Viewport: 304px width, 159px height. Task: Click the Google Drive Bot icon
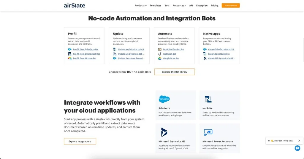[x=160, y=58]
